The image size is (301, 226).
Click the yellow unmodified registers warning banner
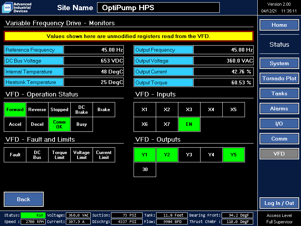click(x=129, y=36)
